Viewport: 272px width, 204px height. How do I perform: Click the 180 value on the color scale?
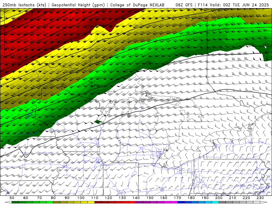(191, 198)
